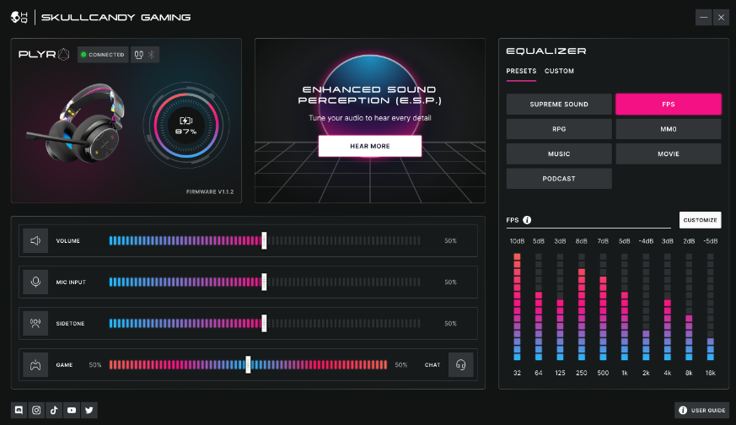Open the Instagram social link
The height and width of the screenshot is (425, 736).
36,410
